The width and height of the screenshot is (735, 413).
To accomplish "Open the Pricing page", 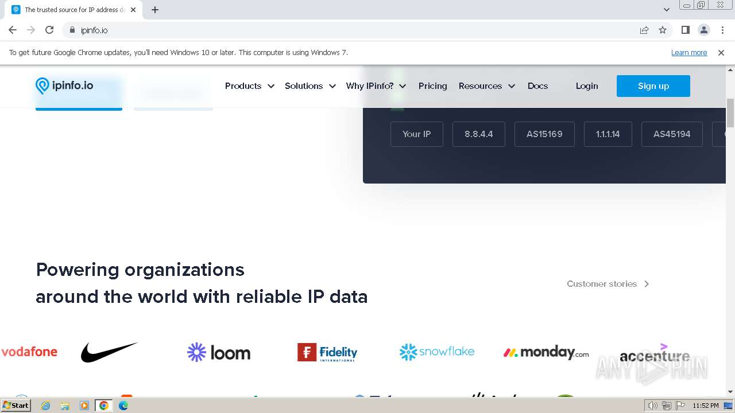I will [x=432, y=86].
